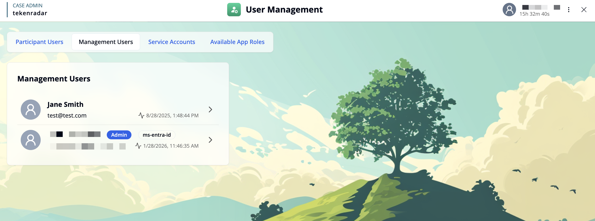Select the Management Users tab
Screen dimensions: 595x221
[106, 42]
